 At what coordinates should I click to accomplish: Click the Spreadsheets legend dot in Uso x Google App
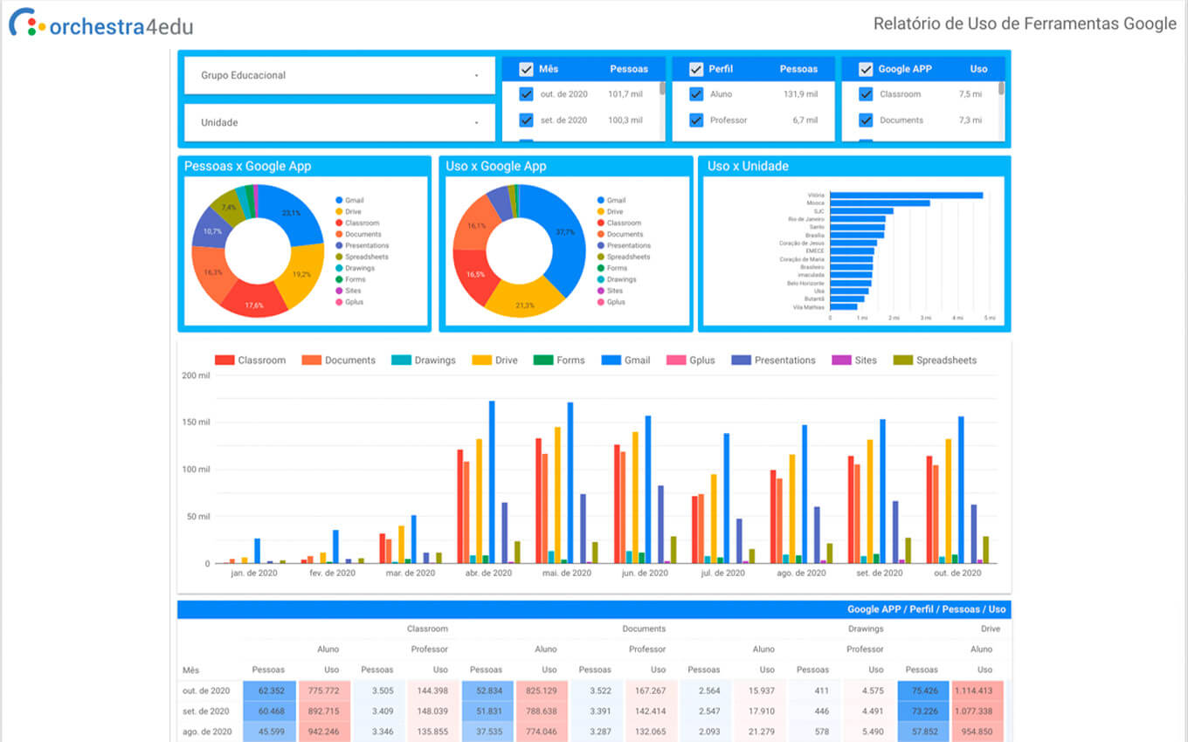[x=601, y=258]
